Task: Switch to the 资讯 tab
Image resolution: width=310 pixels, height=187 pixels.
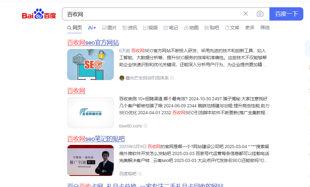Action: click(x=130, y=28)
